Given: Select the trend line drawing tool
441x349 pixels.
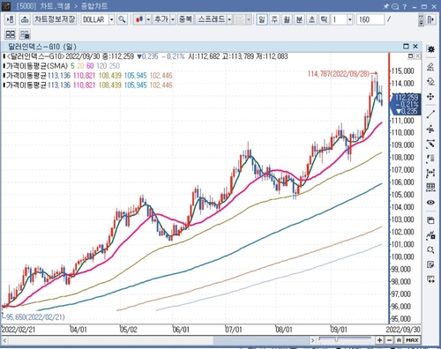Looking at the screenshot, I should [x=430, y=114].
